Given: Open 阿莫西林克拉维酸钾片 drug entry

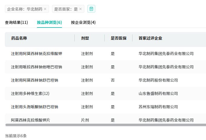Looking at the screenshot, I should pos(31,120).
